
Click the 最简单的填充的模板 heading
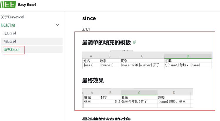106,42
